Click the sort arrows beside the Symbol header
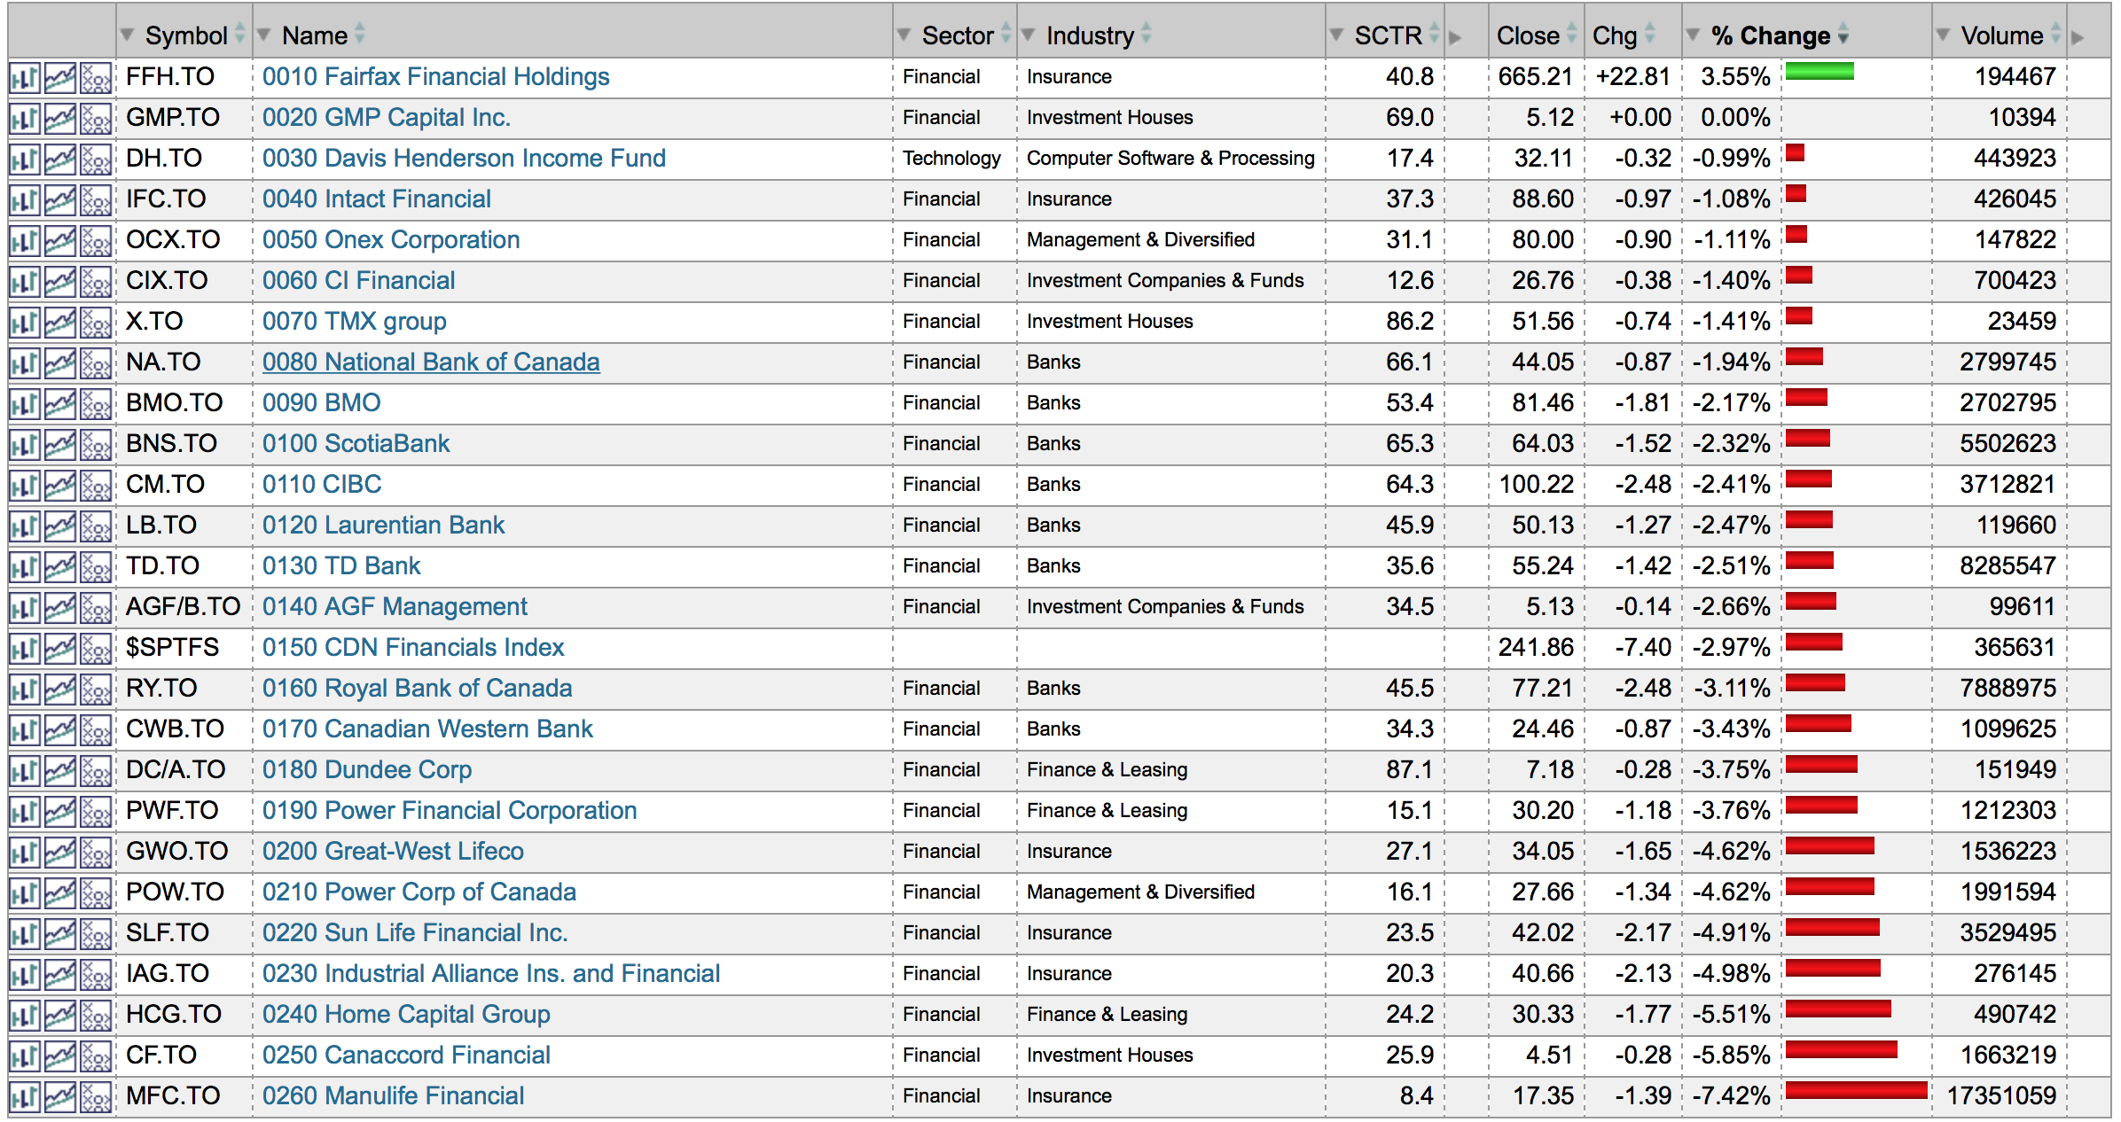Image resolution: width=2121 pixels, height=1122 pixels. [x=240, y=35]
